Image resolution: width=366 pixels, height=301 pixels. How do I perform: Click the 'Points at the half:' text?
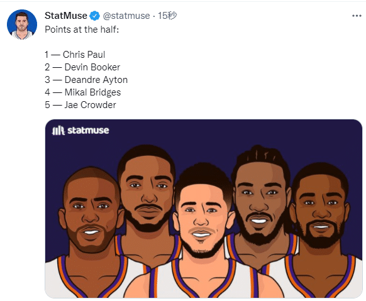[x=82, y=30]
